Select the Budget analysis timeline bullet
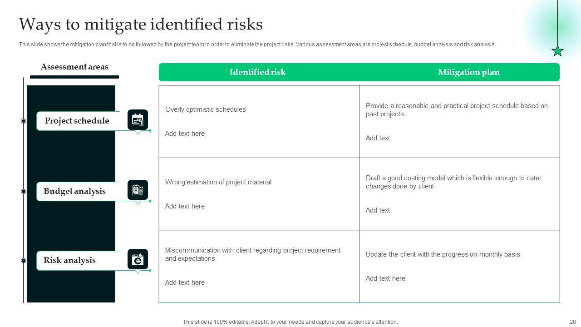 point(24,191)
